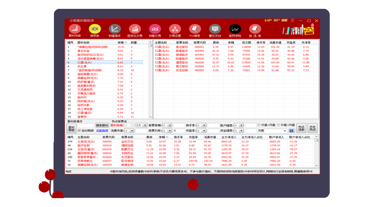Select topic row 超级细菌(龙头)
Viewport: 369px width, 207px height.
(104, 74)
